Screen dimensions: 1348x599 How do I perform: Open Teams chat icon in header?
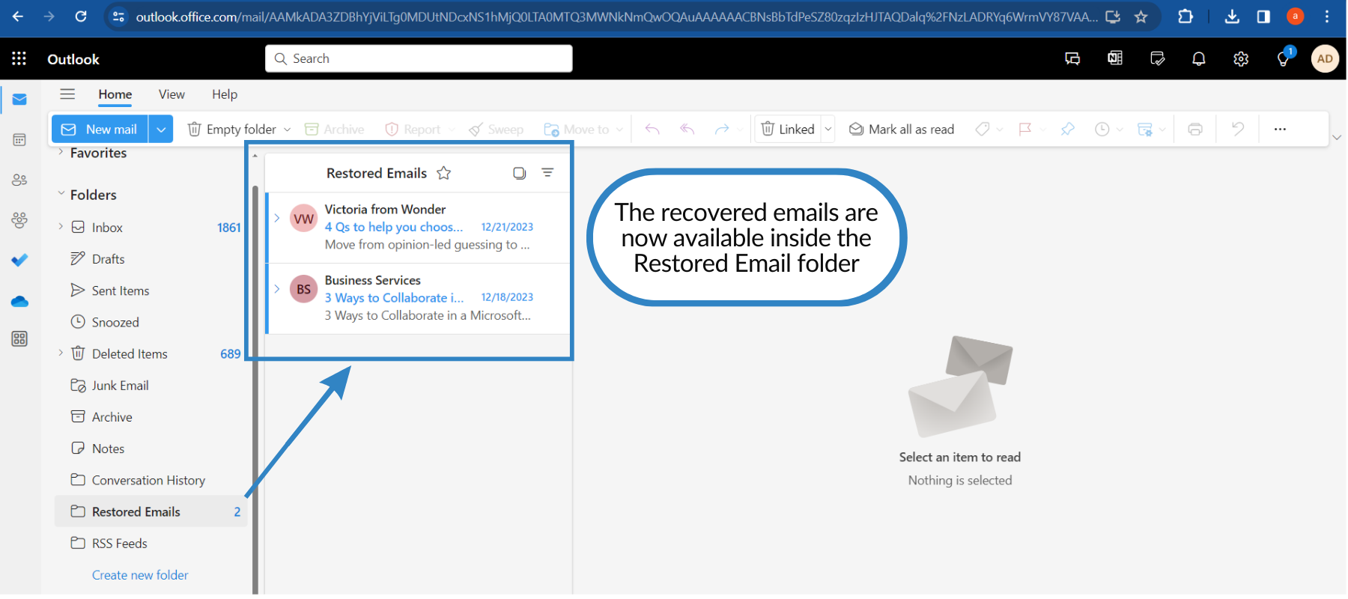[x=1072, y=58]
